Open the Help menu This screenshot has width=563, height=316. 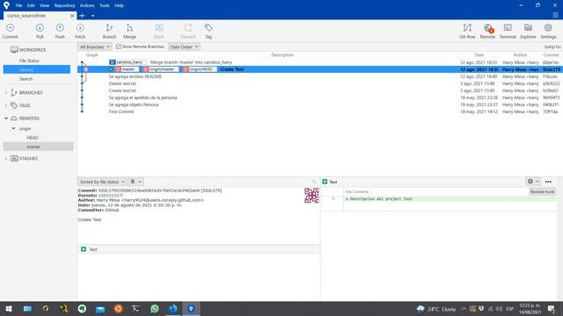coord(119,5)
